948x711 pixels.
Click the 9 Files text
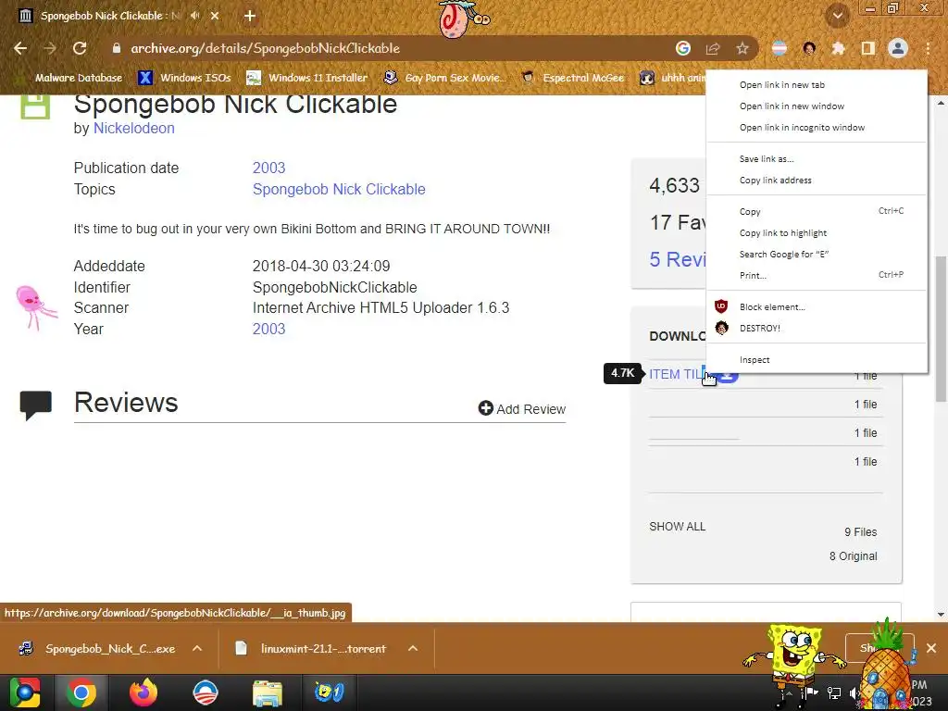(860, 532)
